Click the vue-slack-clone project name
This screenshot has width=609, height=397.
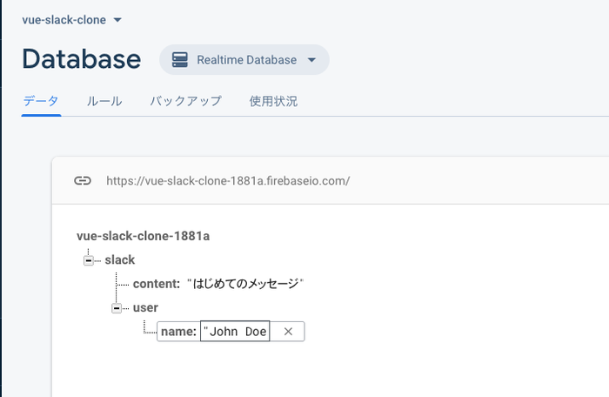(64, 20)
